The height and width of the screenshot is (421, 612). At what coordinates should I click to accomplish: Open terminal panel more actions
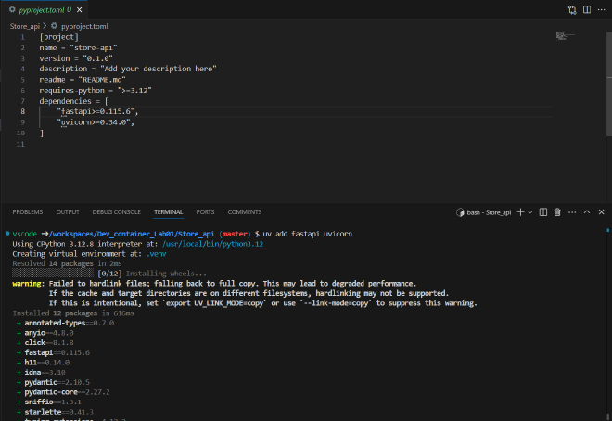(x=572, y=211)
